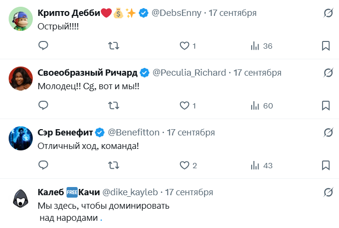Screen dimensions: 339x228
Task: Click Калеб Качи's profile avatar
Action: (20, 198)
